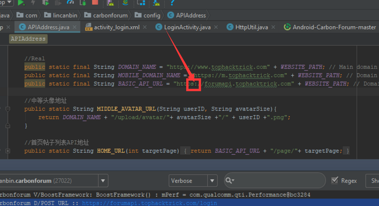The width and height of the screenshot is (379, 206).
Task: Open the Verbose log level dropdown
Action: tap(193, 181)
